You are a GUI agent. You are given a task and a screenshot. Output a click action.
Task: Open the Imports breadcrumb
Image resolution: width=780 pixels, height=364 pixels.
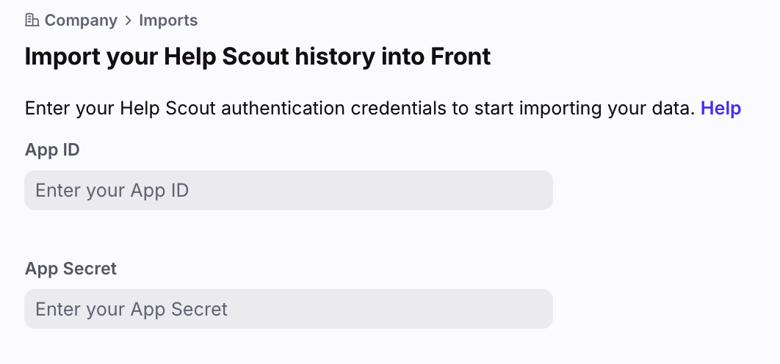pyautogui.click(x=168, y=20)
